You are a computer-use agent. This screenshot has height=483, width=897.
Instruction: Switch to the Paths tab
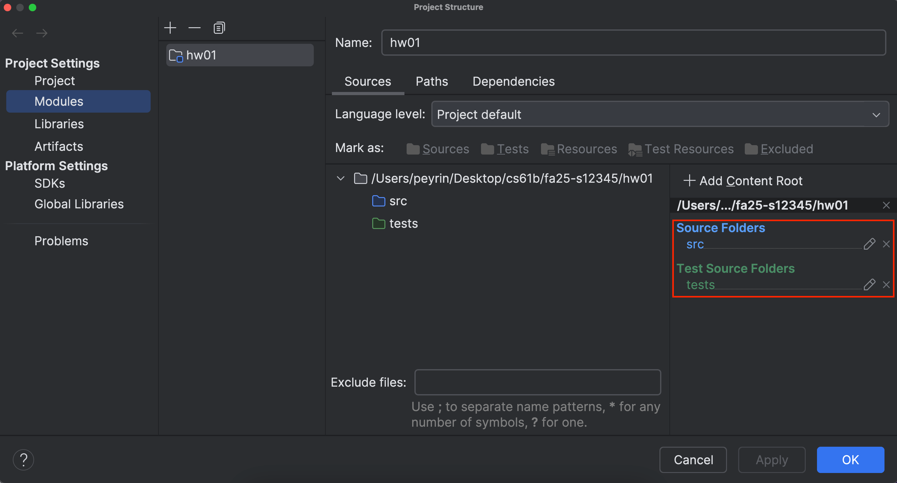[432, 81]
